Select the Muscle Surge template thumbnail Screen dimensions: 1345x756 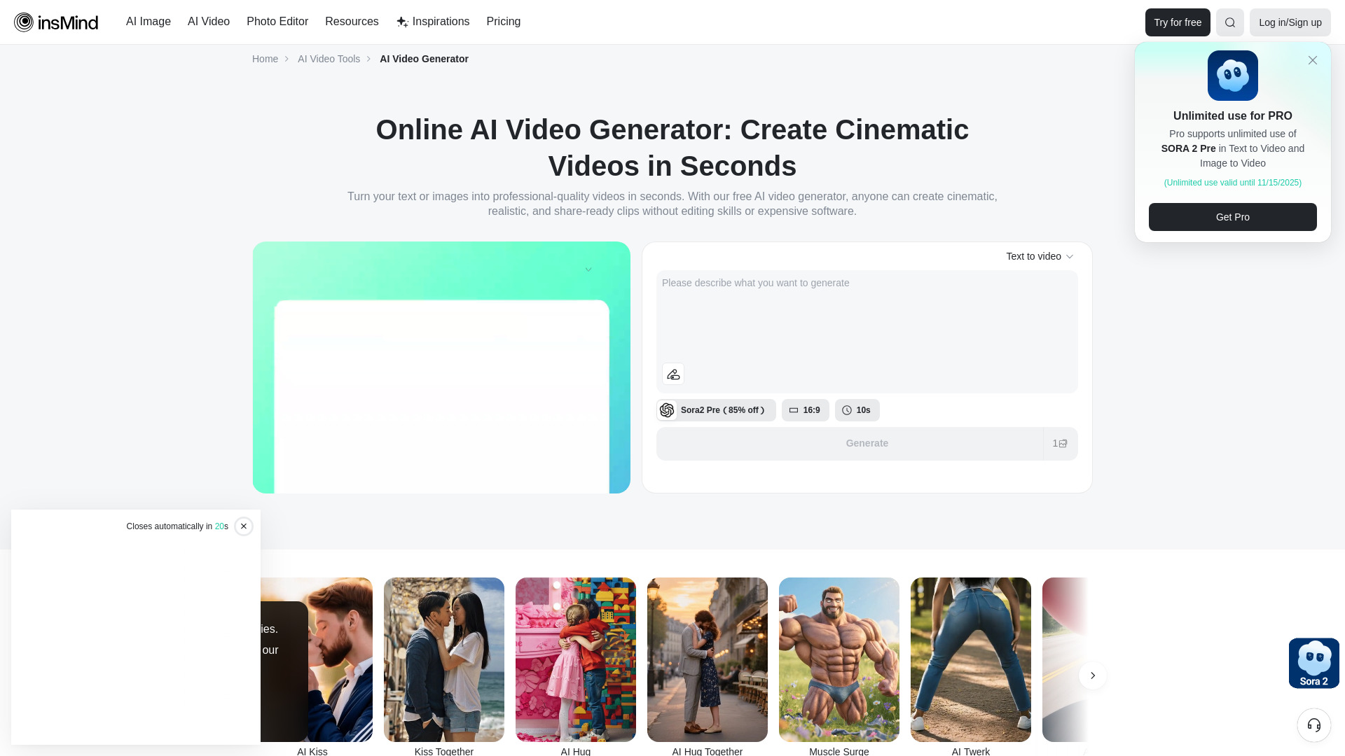click(x=839, y=659)
